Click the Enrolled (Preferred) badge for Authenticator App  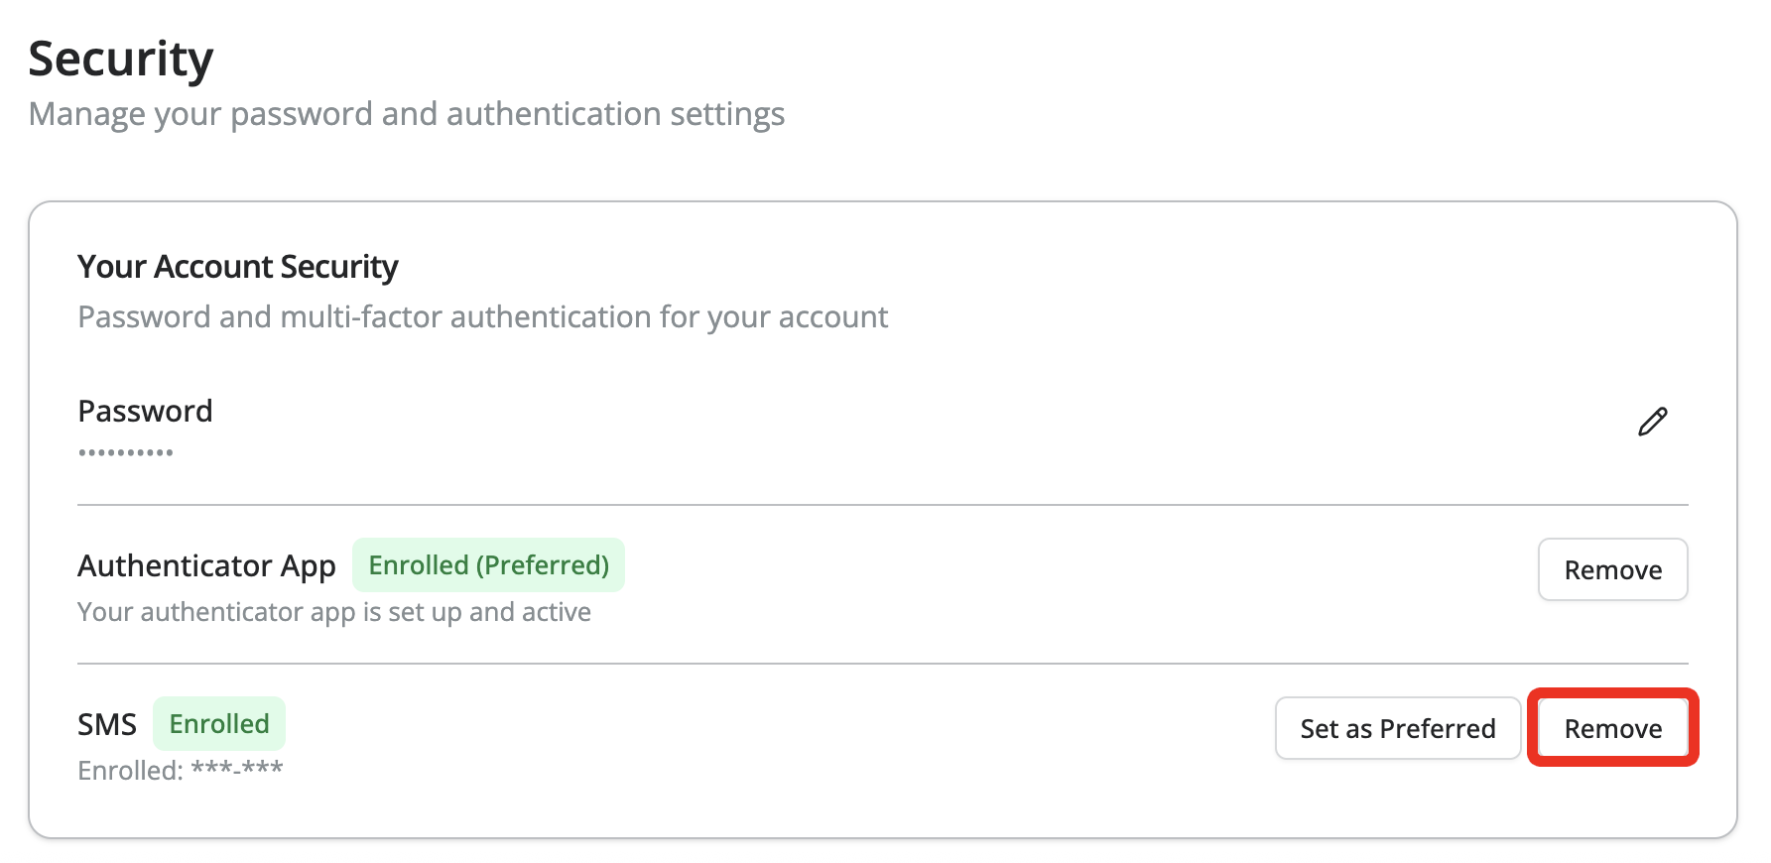click(x=488, y=564)
